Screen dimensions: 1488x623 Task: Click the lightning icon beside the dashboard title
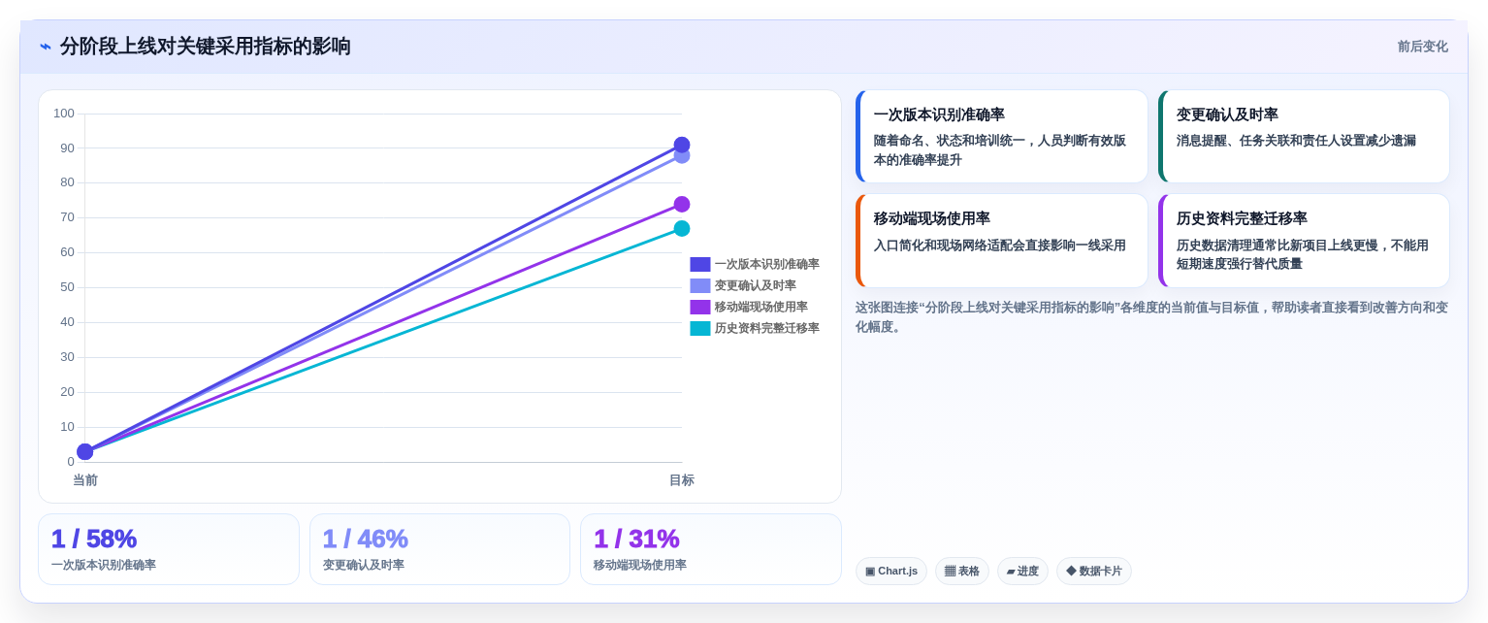point(46,47)
